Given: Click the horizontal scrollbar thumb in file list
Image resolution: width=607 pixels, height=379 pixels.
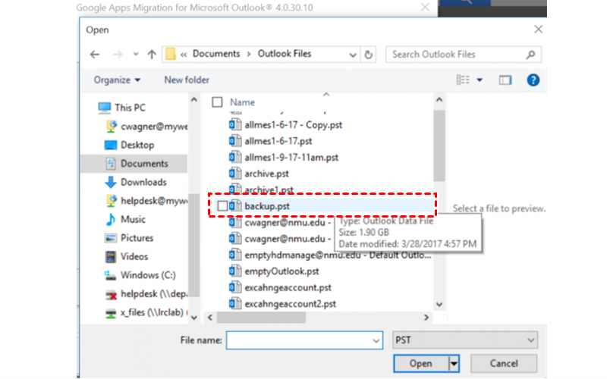Looking at the screenshot, I should [261, 318].
